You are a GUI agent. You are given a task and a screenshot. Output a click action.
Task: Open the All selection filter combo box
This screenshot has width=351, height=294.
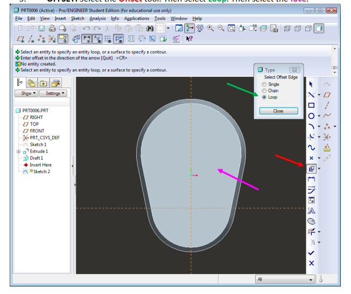pos(285,279)
